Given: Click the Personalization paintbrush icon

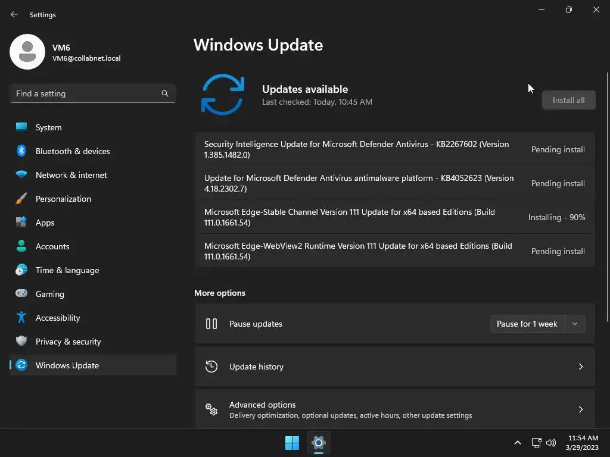Looking at the screenshot, I should tap(21, 198).
